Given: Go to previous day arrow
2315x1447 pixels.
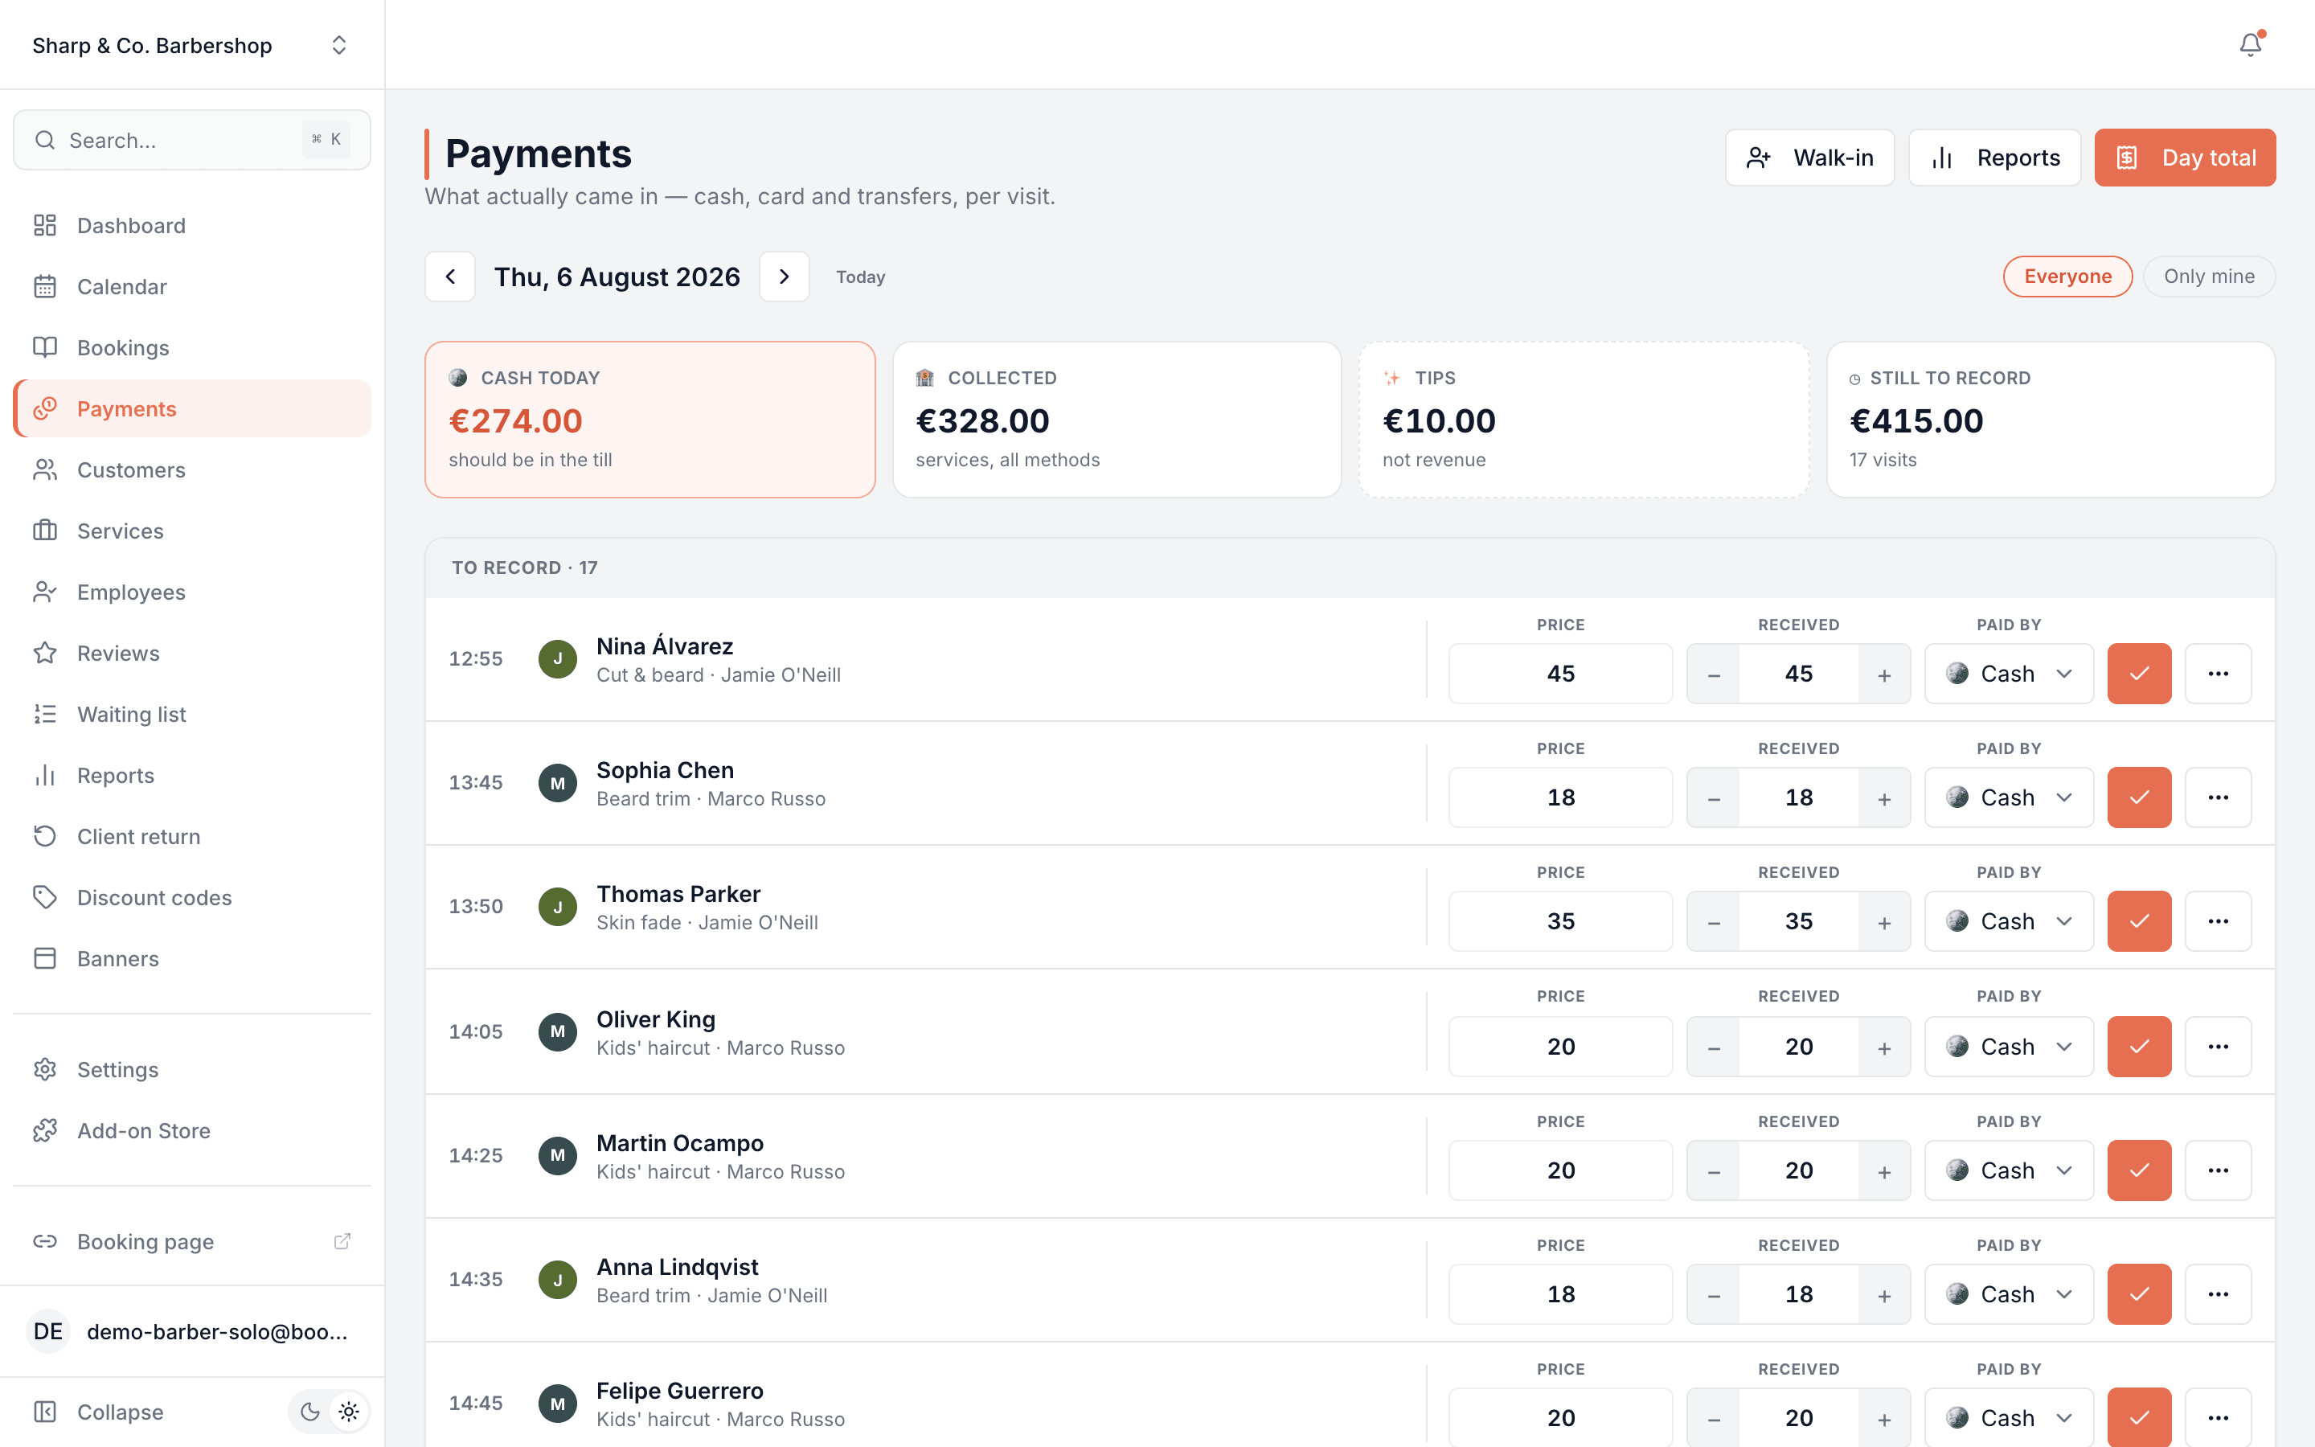Looking at the screenshot, I should point(449,277).
